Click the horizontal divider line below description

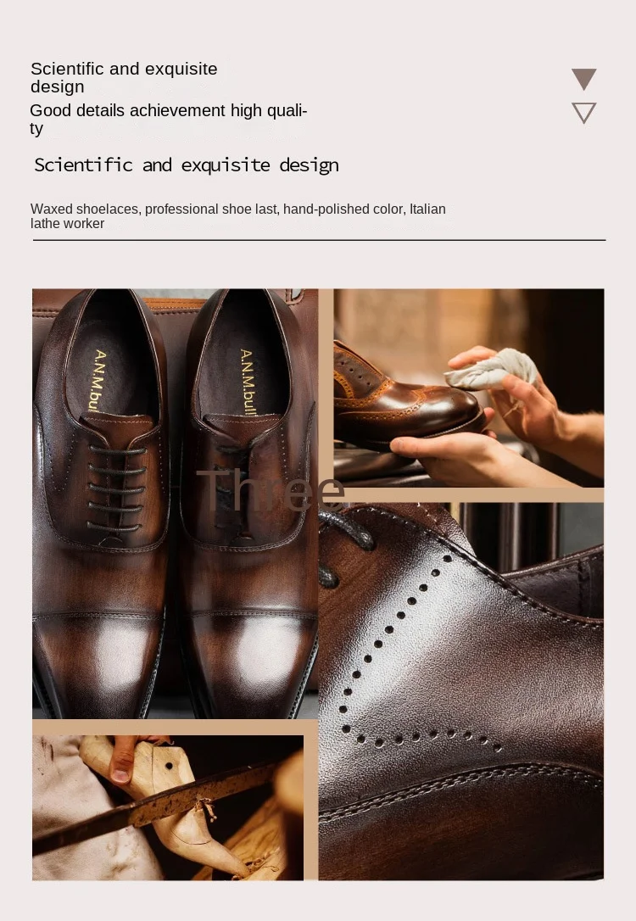tap(319, 240)
